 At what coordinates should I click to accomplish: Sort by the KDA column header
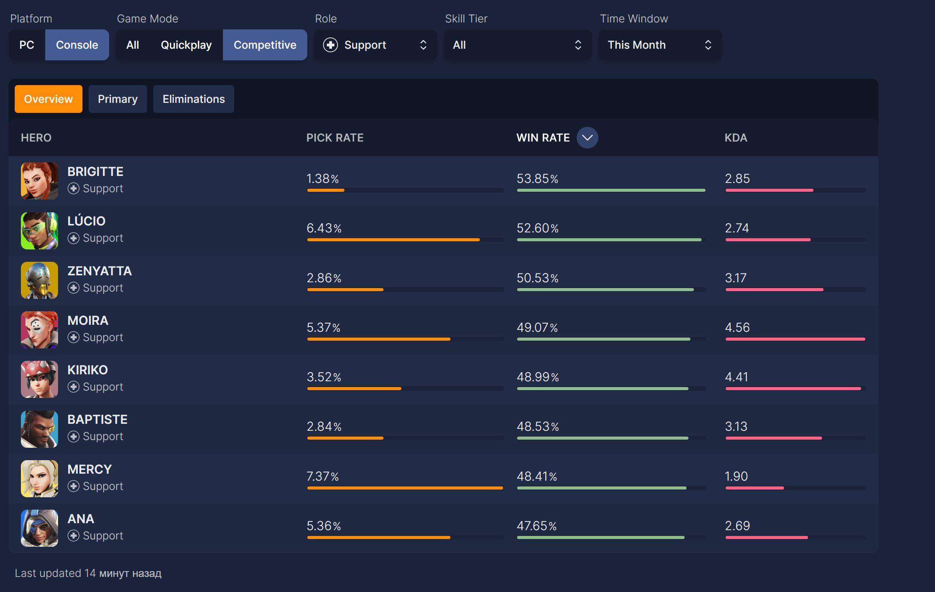pyautogui.click(x=736, y=138)
